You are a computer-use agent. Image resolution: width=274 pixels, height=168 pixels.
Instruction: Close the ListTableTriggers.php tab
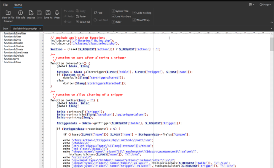pos(40,29)
